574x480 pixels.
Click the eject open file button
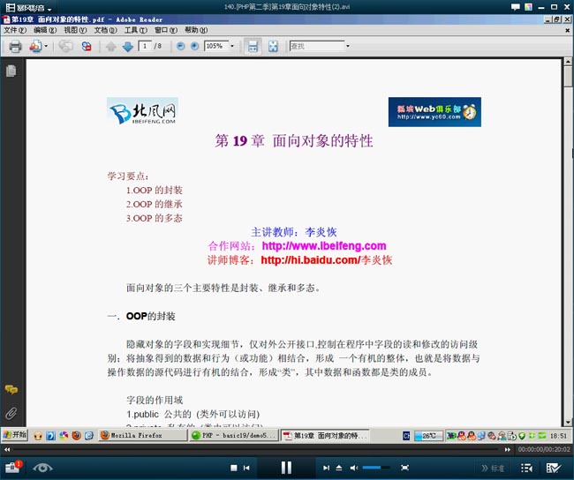pos(339,468)
